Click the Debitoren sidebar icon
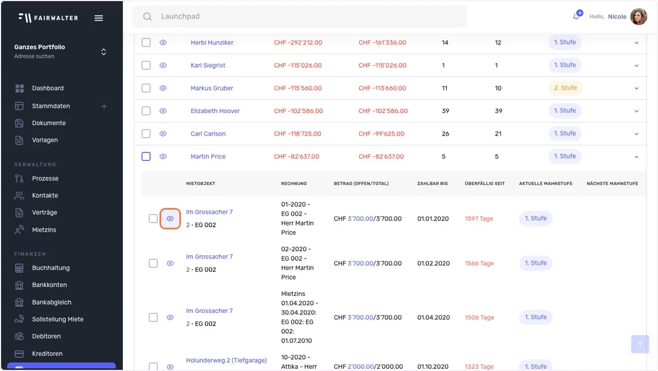This screenshot has width=658, height=371. coord(20,336)
